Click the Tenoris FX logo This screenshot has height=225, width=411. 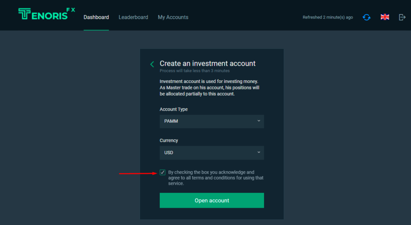[46, 14]
